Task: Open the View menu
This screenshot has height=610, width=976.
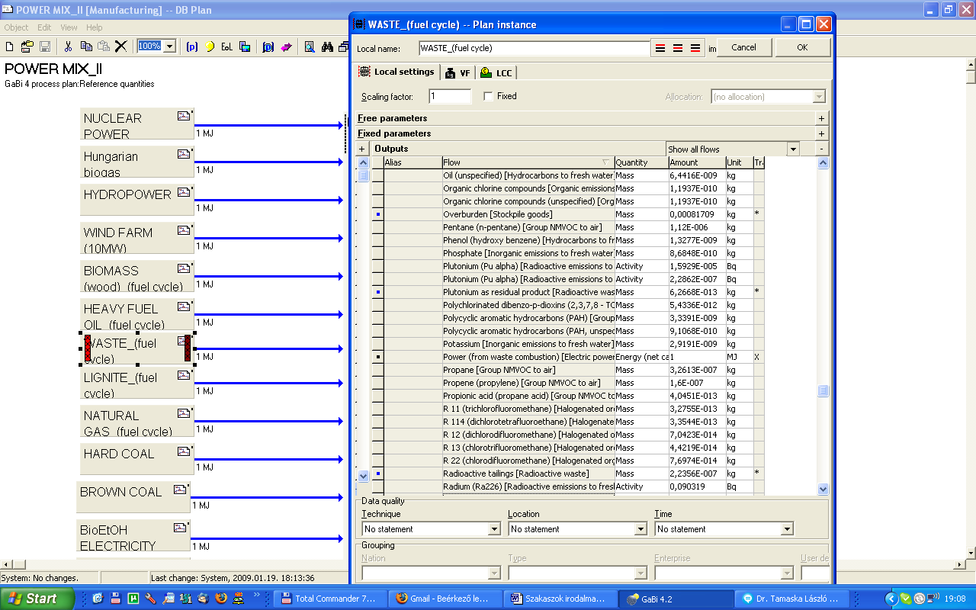Action: (x=69, y=27)
